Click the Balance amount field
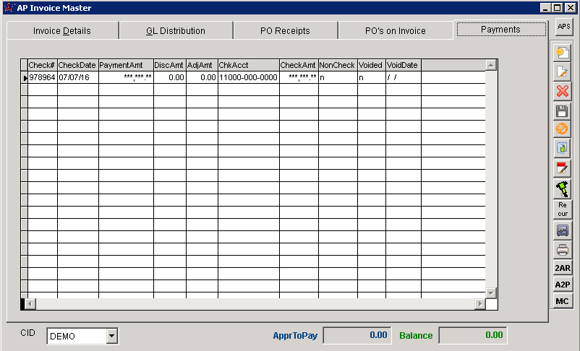Viewport: 580px width, 351px height. 473,335
